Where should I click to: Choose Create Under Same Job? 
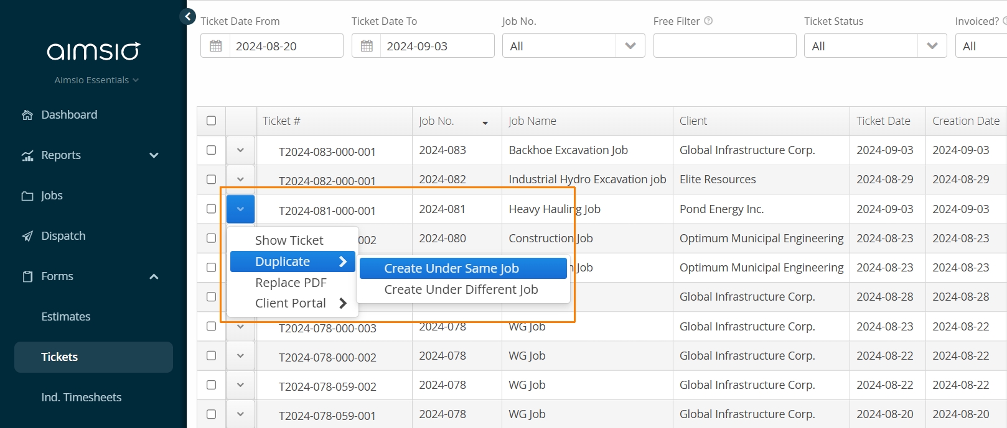(x=463, y=268)
